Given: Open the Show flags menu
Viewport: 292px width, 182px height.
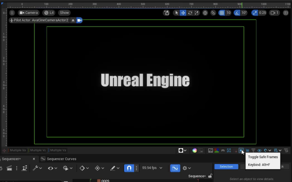Looking at the screenshot, I should click(65, 13).
